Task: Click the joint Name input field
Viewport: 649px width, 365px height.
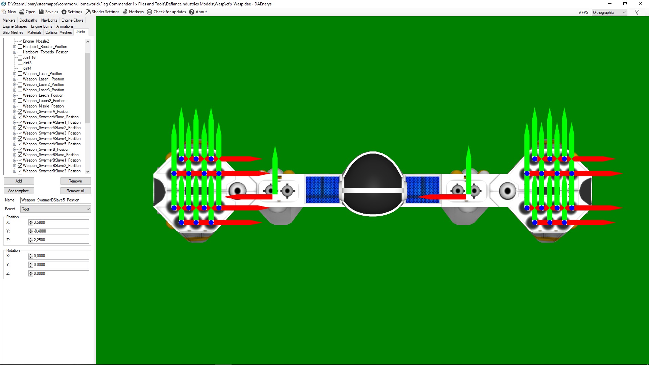Action: pyautogui.click(x=55, y=200)
